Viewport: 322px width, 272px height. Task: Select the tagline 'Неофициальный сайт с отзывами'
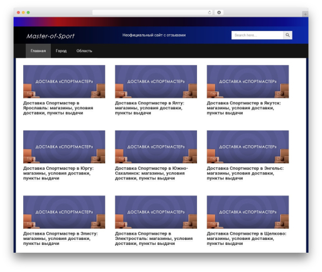pos(154,35)
